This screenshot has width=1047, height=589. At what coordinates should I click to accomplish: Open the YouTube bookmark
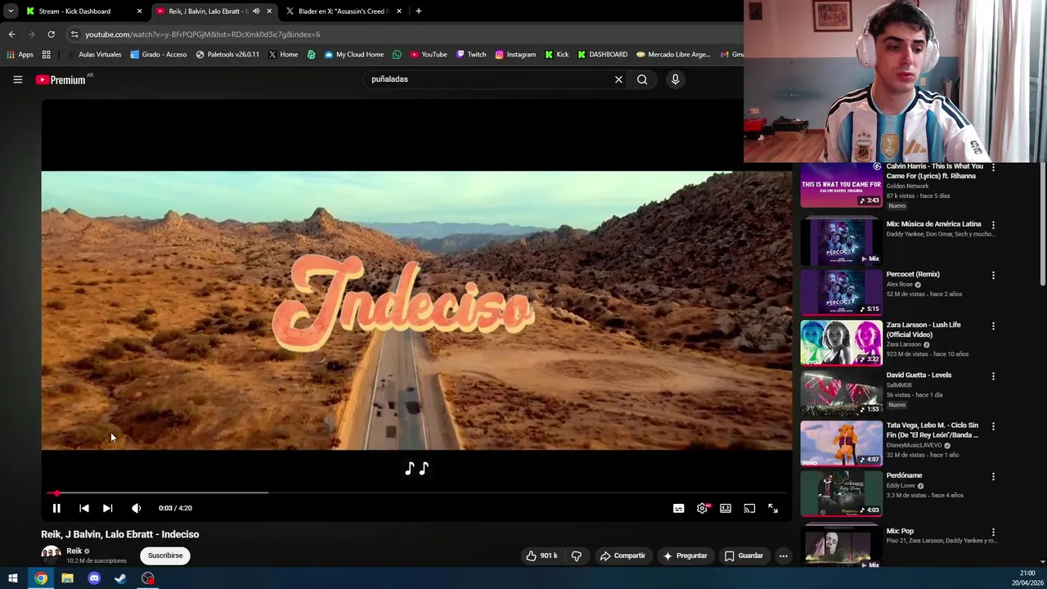click(x=429, y=55)
